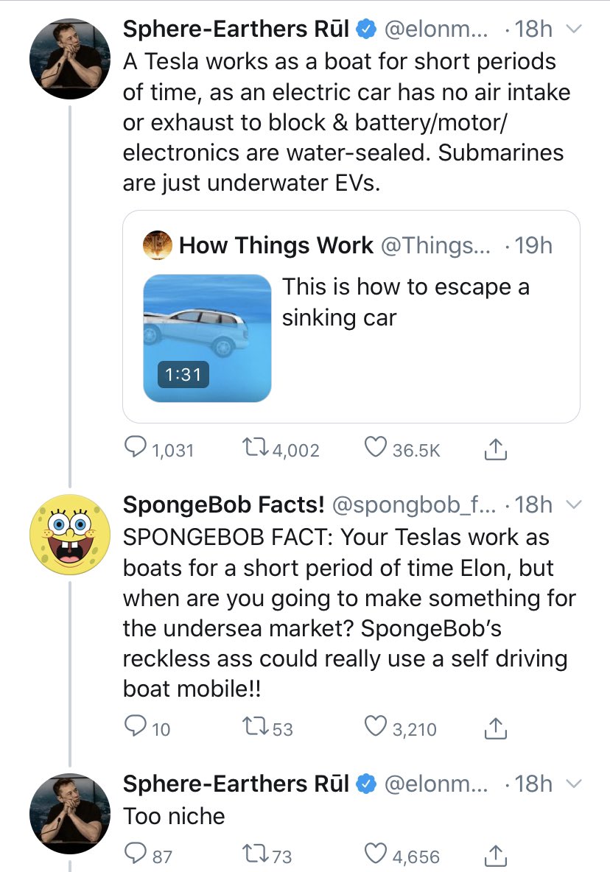Image resolution: width=610 pixels, height=872 pixels.
Task: Share the 'Too niche' tweet
Action: tap(496, 855)
